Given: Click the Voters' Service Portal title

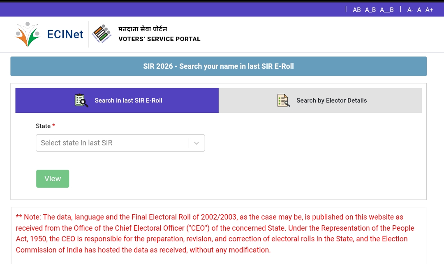Looking at the screenshot, I should coord(159,39).
